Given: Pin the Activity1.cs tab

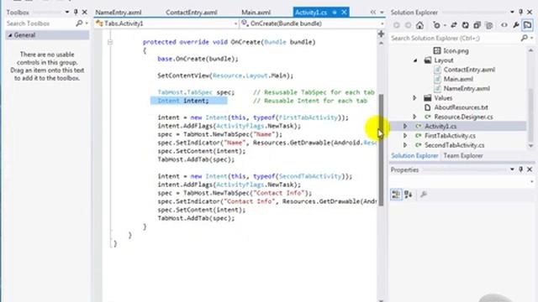Looking at the screenshot, I should (x=335, y=13).
